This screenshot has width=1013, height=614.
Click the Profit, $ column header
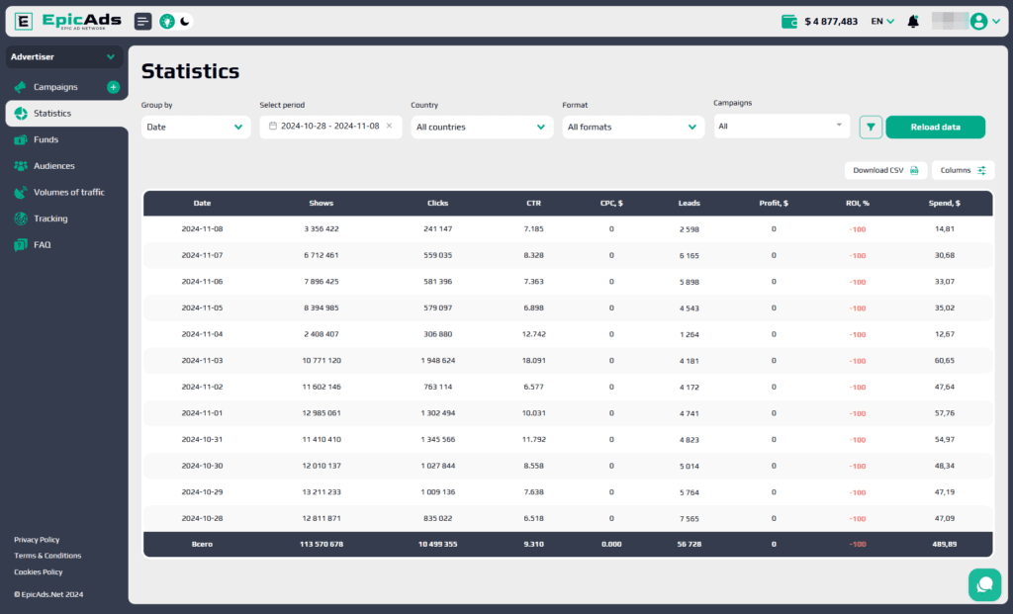(774, 204)
